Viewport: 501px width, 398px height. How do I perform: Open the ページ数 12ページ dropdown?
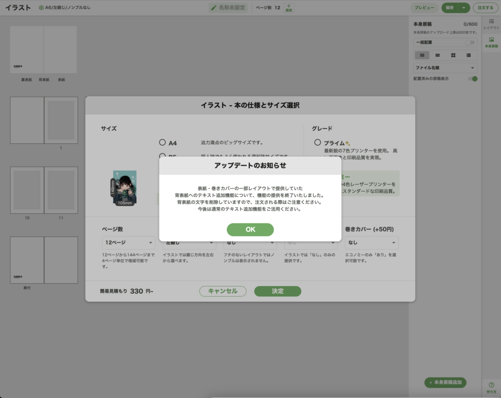tap(128, 243)
